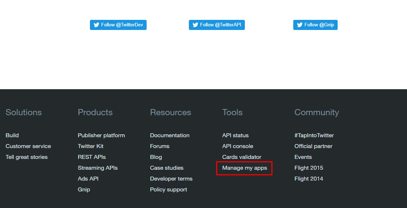The height and width of the screenshot is (208, 407).
Task: Click the Solutions footer heading
Action: point(23,112)
